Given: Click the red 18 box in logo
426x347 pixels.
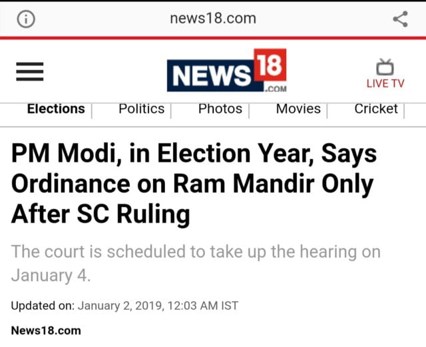Looking at the screenshot, I should coord(270,65).
